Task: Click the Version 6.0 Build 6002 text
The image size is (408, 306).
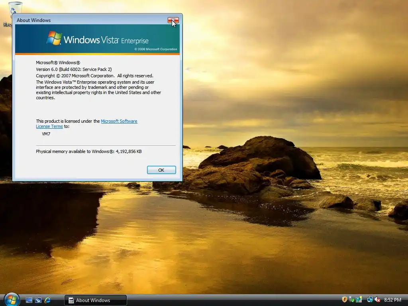Action: tap(74, 69)
